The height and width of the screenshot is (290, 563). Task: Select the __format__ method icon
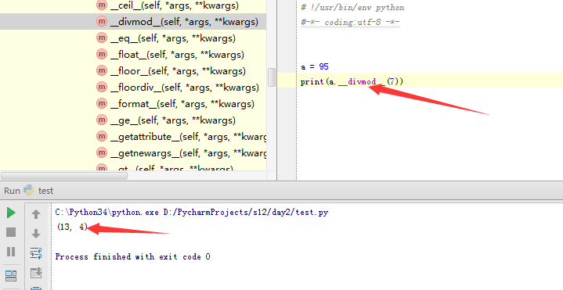pos(102,103)
